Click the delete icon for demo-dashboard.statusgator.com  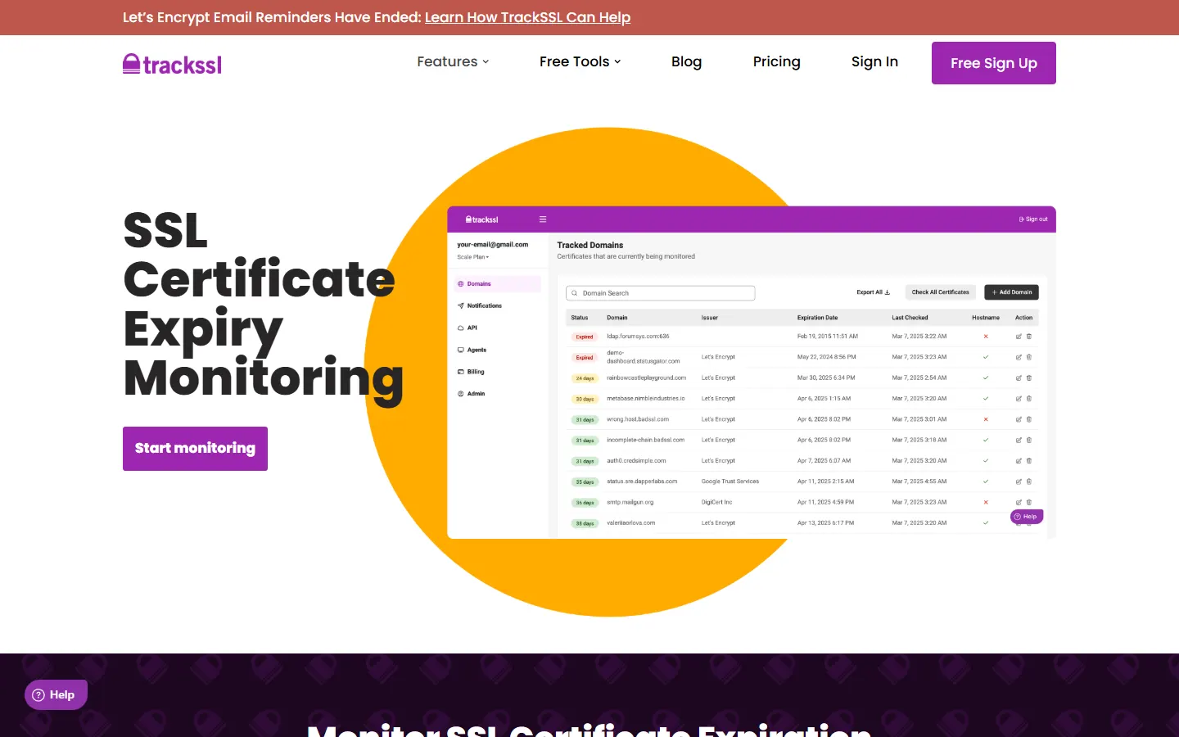[1029, 357]
